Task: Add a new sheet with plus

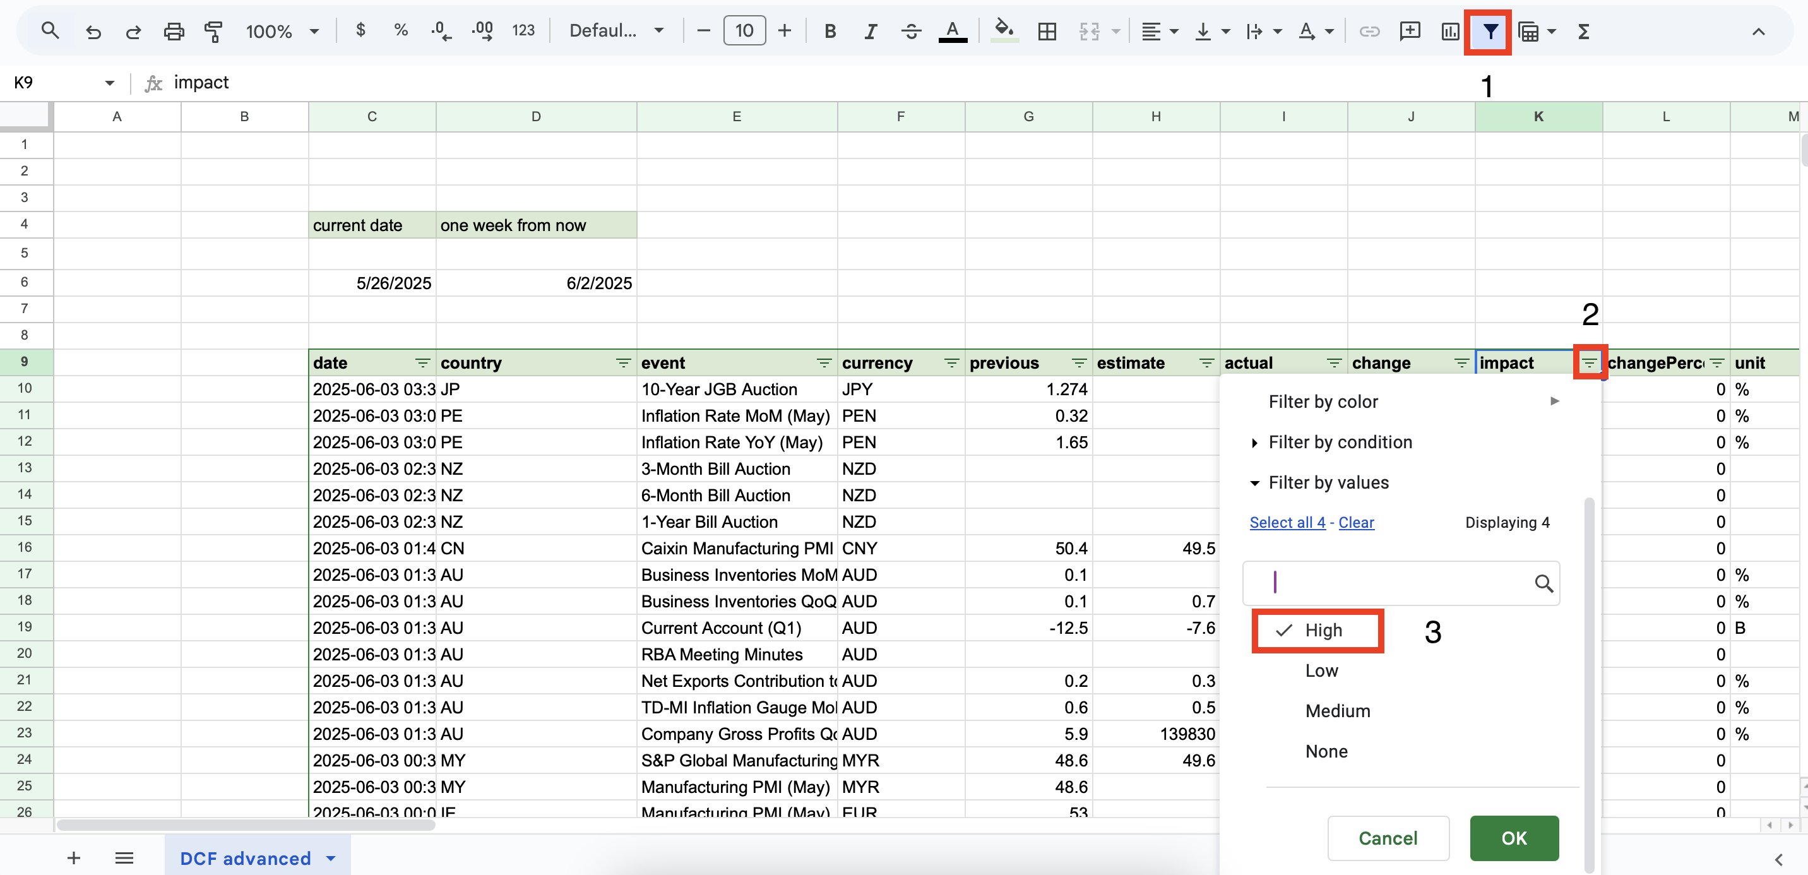Action: click(x=74, y=857)
